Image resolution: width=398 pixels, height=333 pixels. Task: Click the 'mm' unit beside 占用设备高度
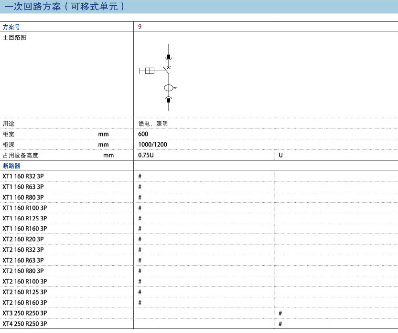pos(108,156)
